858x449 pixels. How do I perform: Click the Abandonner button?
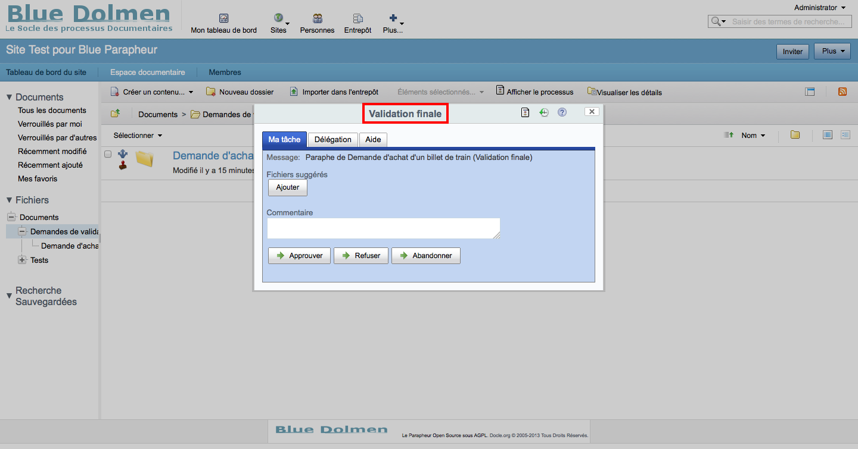coord(426,256)
